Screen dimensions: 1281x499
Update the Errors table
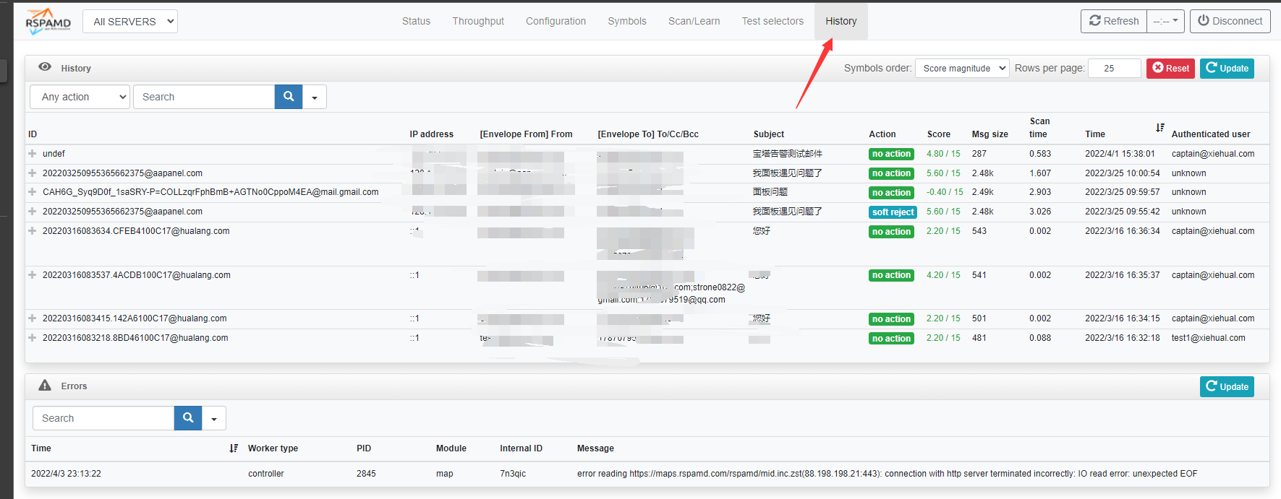1227,386
